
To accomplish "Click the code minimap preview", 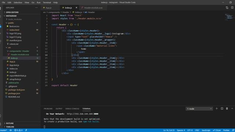I will click(229, 17).
